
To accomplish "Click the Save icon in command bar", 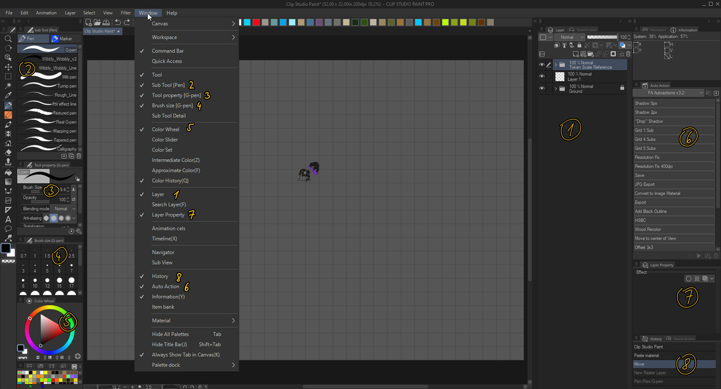I will (106, 22).
